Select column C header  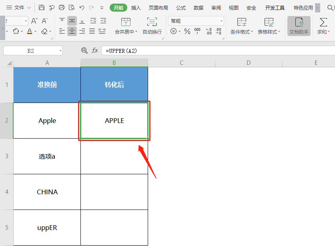pyautogui.click(x=181, y=63)
